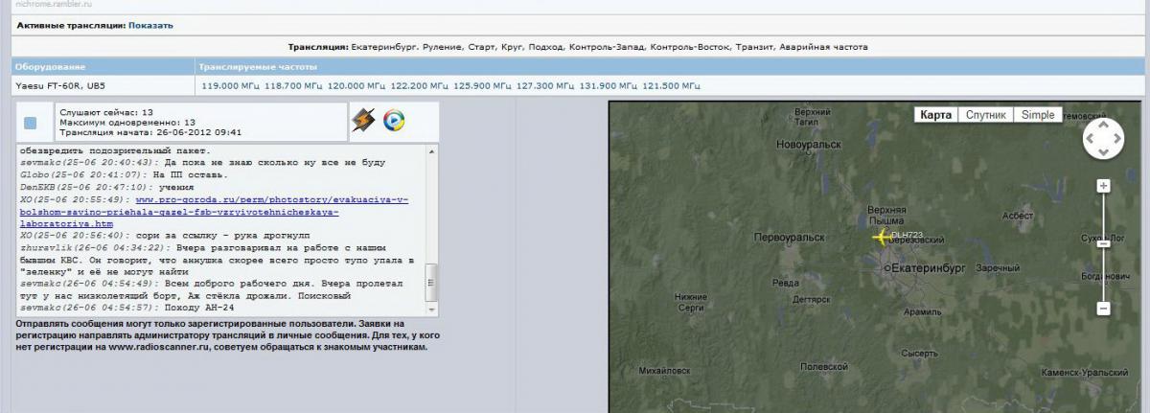
Task: Open stream in Winamp player icon
Action: pos(362,120)
